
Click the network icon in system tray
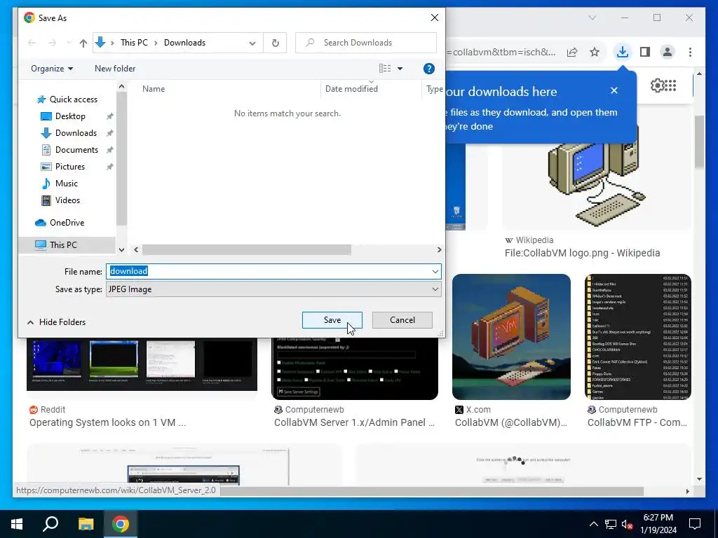[x=610, y=524]
